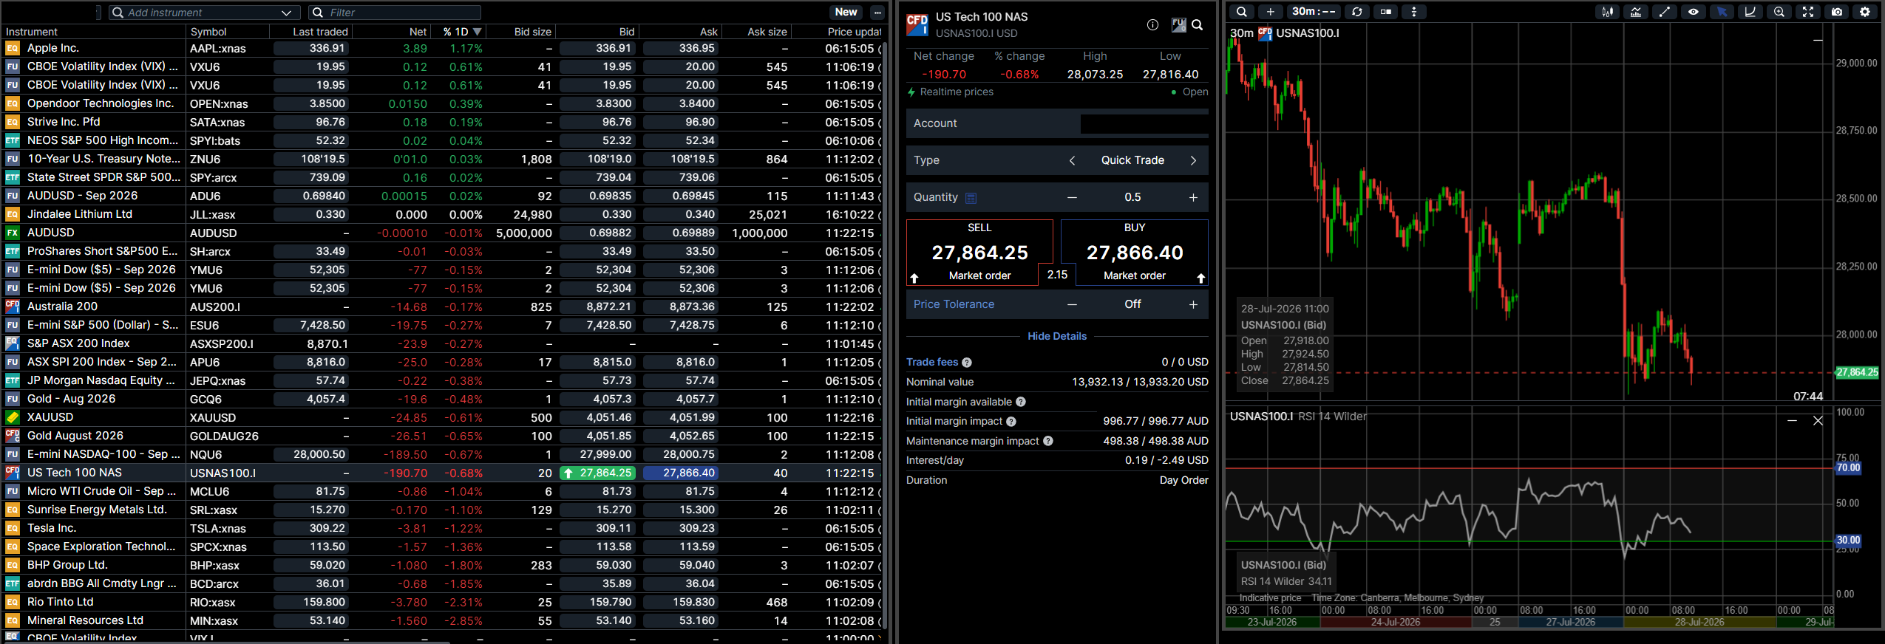Open the chart indicators and studies icon

pyautogui.click(x=1636, y=12)
